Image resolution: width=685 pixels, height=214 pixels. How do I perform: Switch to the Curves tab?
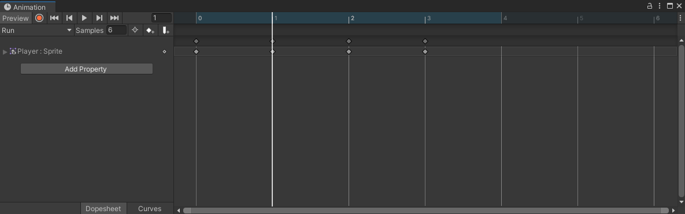click(x=150, y=208)
